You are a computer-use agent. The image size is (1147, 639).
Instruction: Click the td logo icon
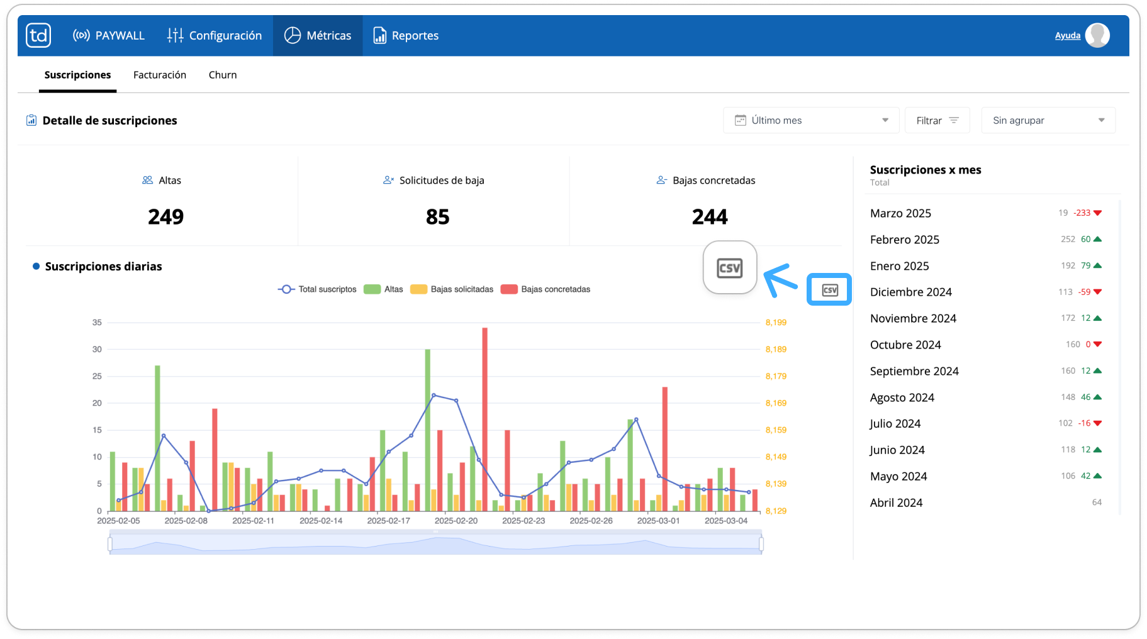pyautogui.click(x=38, y=35)
